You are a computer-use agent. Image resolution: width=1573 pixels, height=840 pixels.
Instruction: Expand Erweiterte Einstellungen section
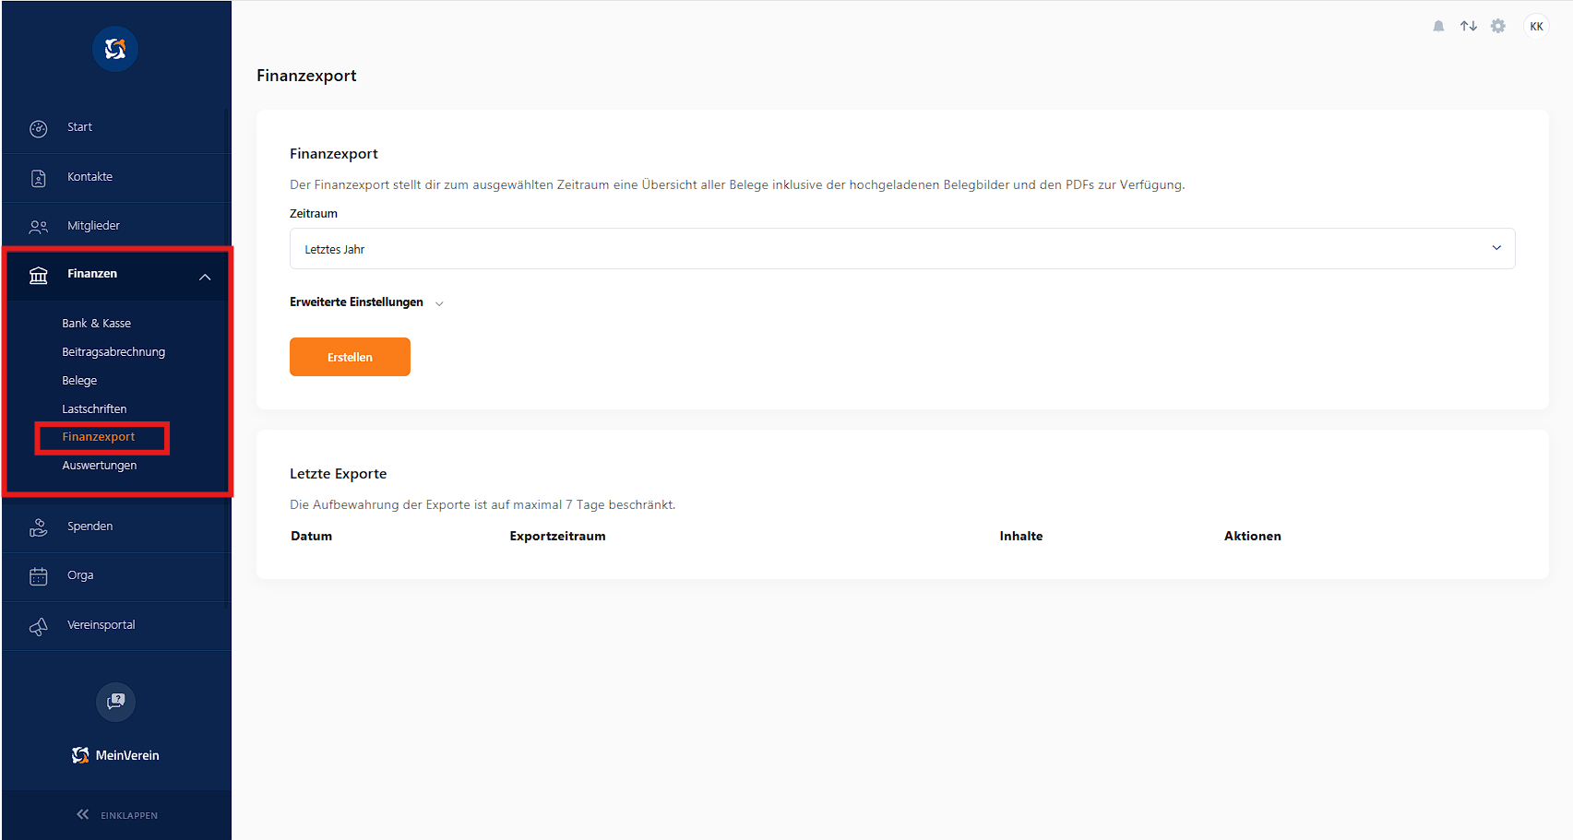[x=366, y=302]
